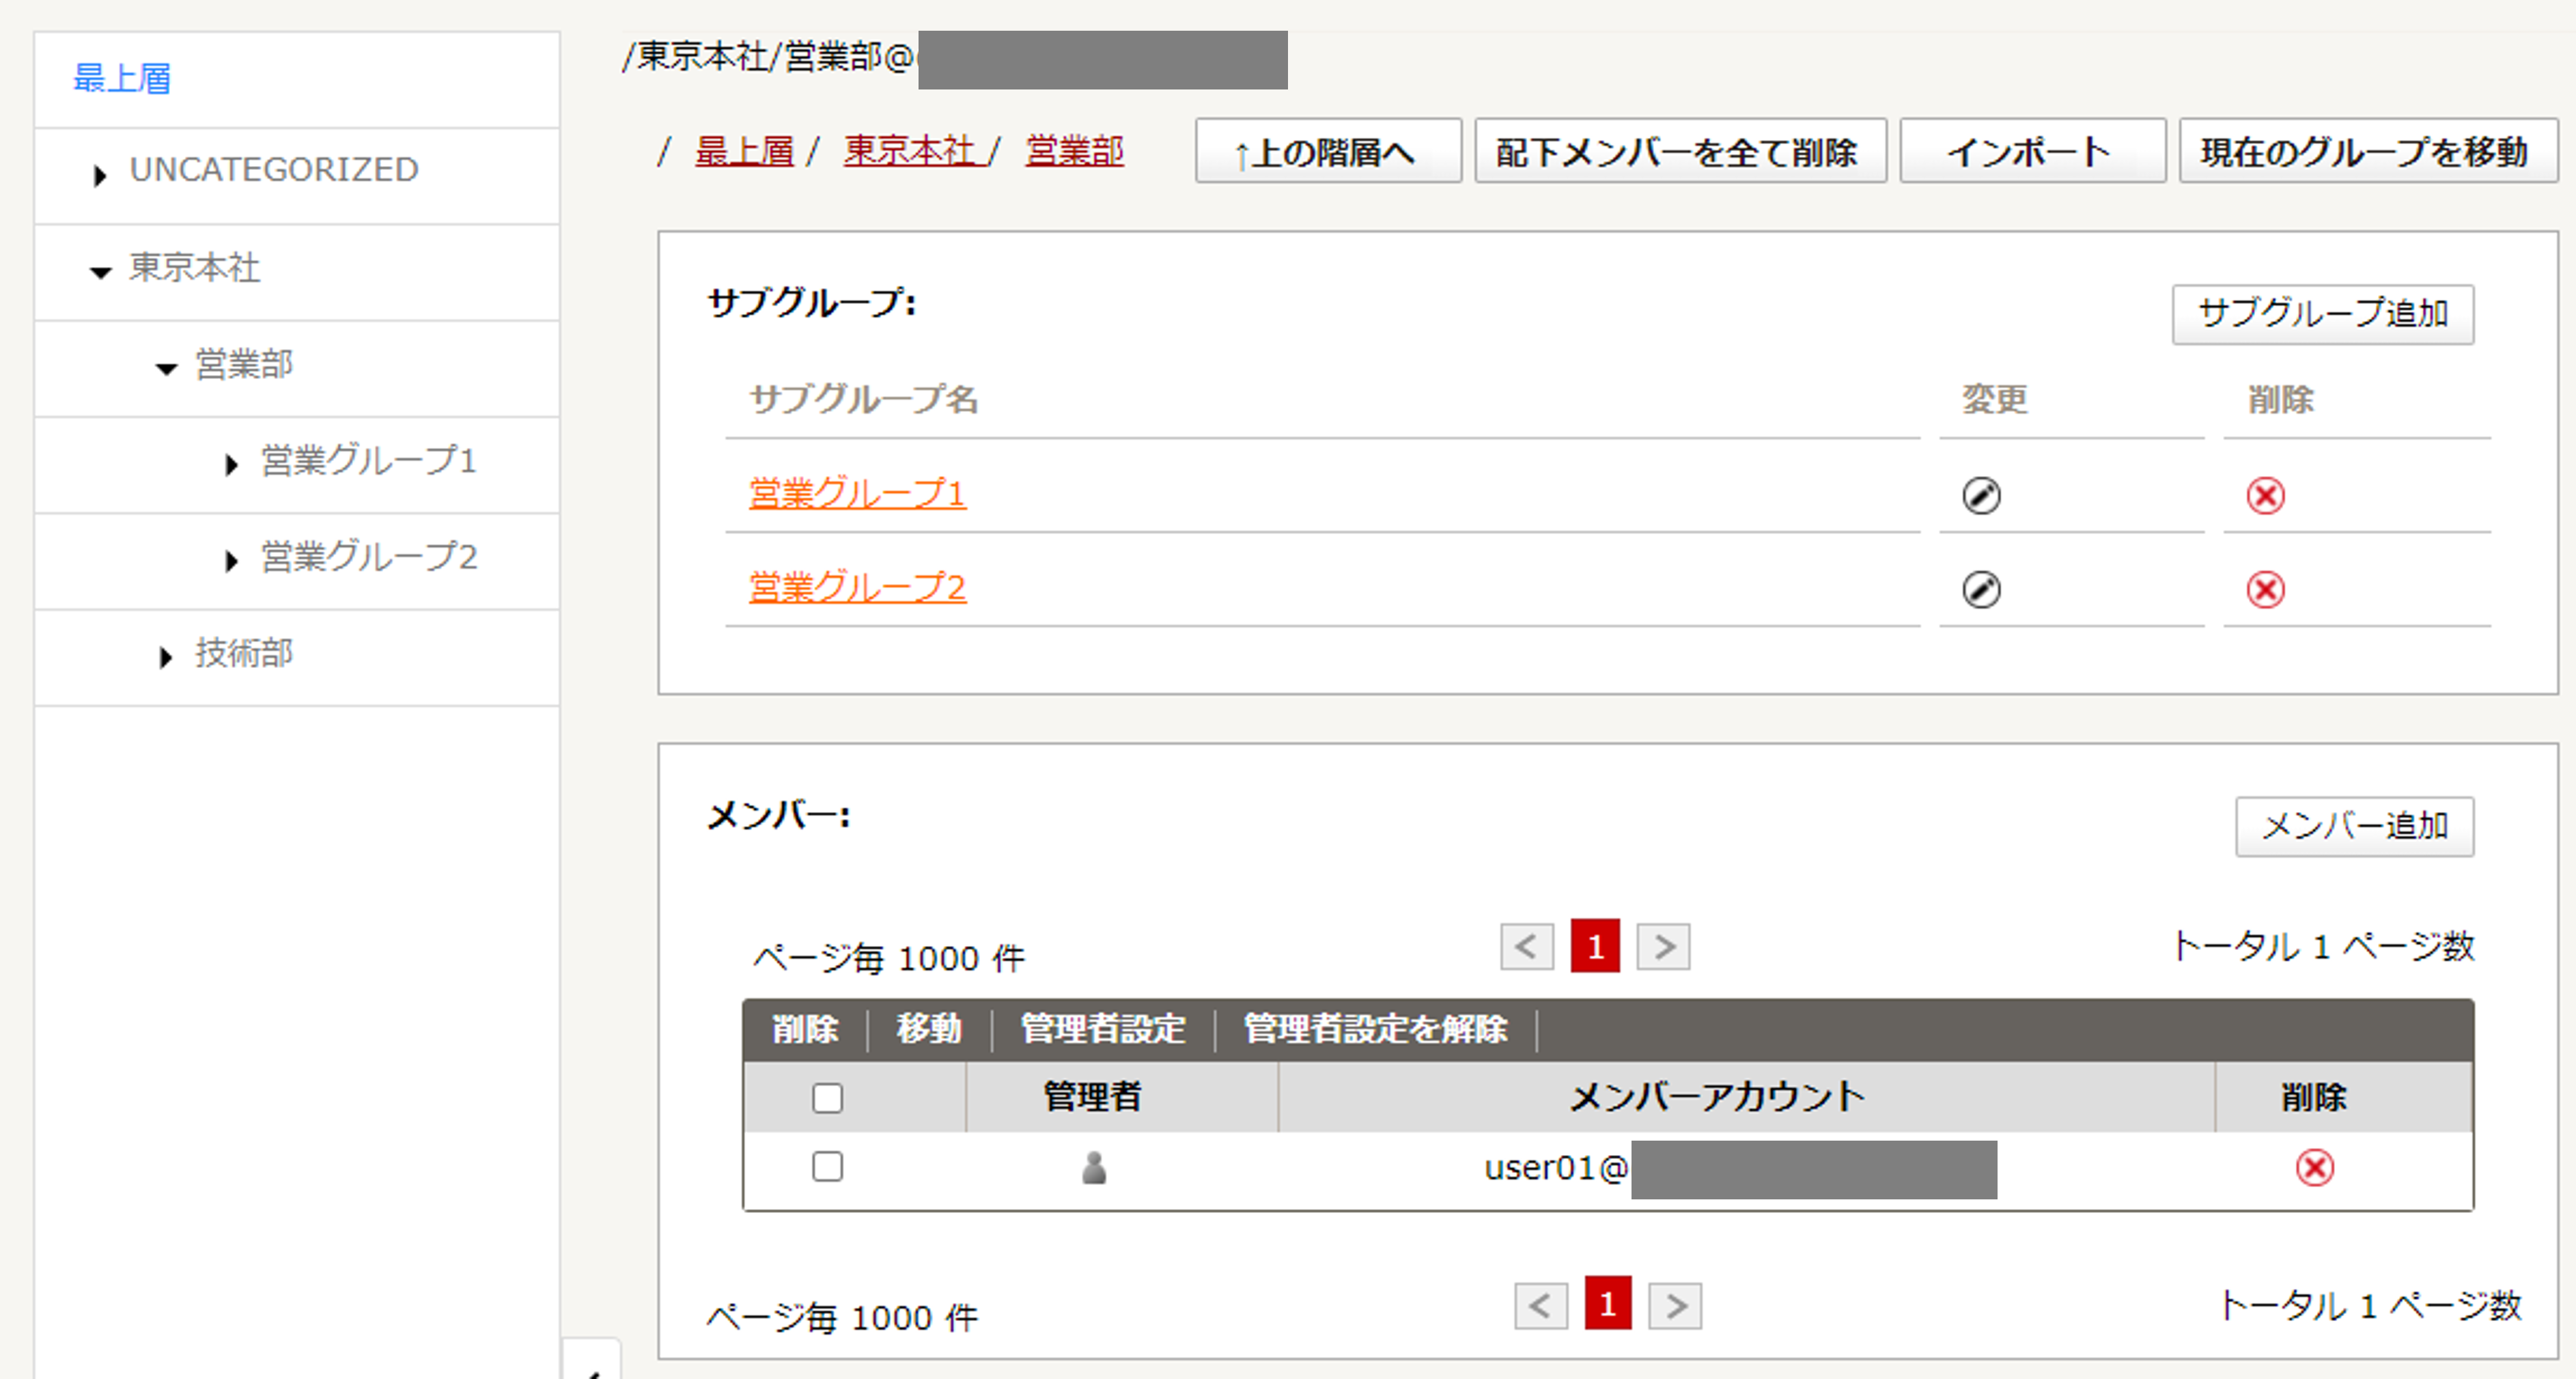2576x1379 pixels.
Task: Collapse 東京本社 tree node
Action: pos(100,272)
